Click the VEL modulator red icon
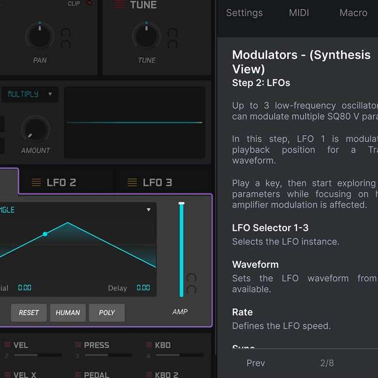 (x=7, y=345)
